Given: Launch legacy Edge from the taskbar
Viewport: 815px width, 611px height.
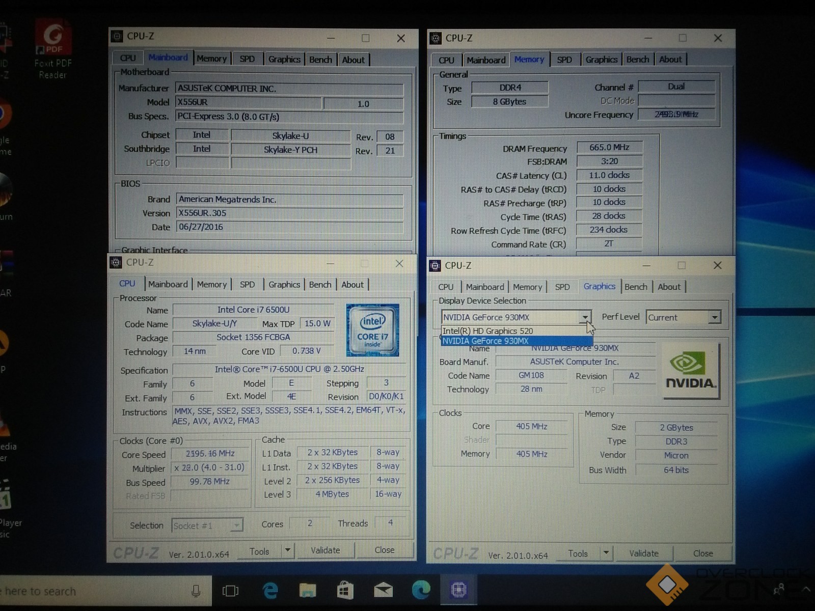Looking at the screenshot, I should pyautogui.click(x=270, y=591).
